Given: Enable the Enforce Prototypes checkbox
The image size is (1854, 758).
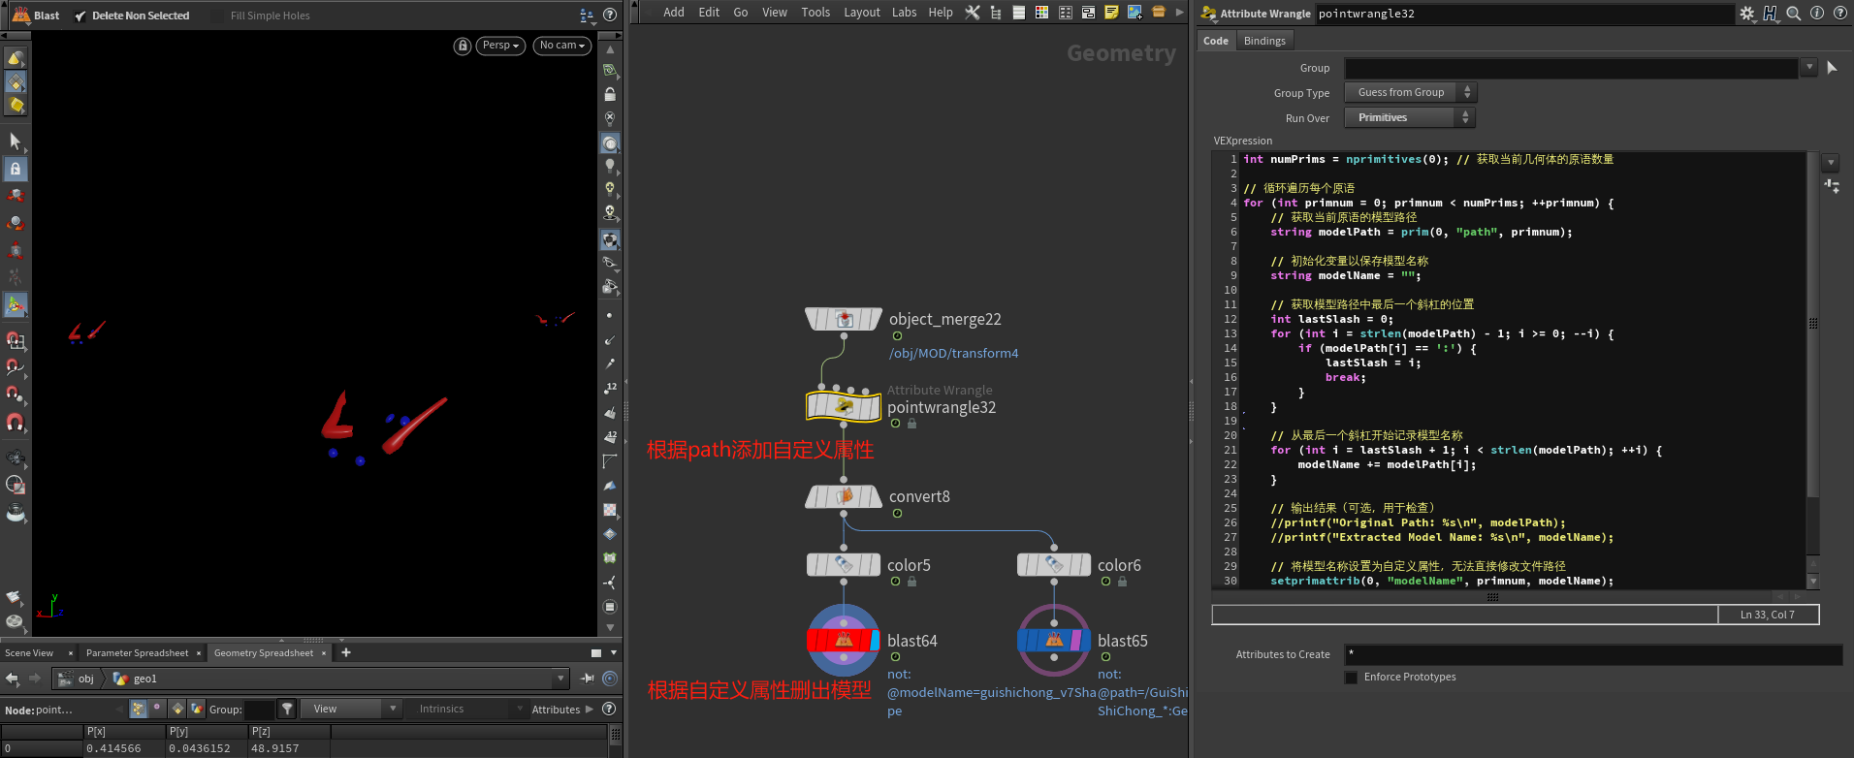Looking at the screenshot, I should click(1352, 678).
